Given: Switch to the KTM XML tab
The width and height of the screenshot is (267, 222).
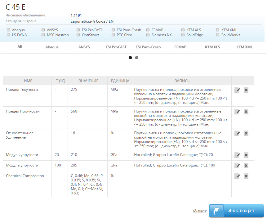Looking at the screenshot, I should point(245,47).
